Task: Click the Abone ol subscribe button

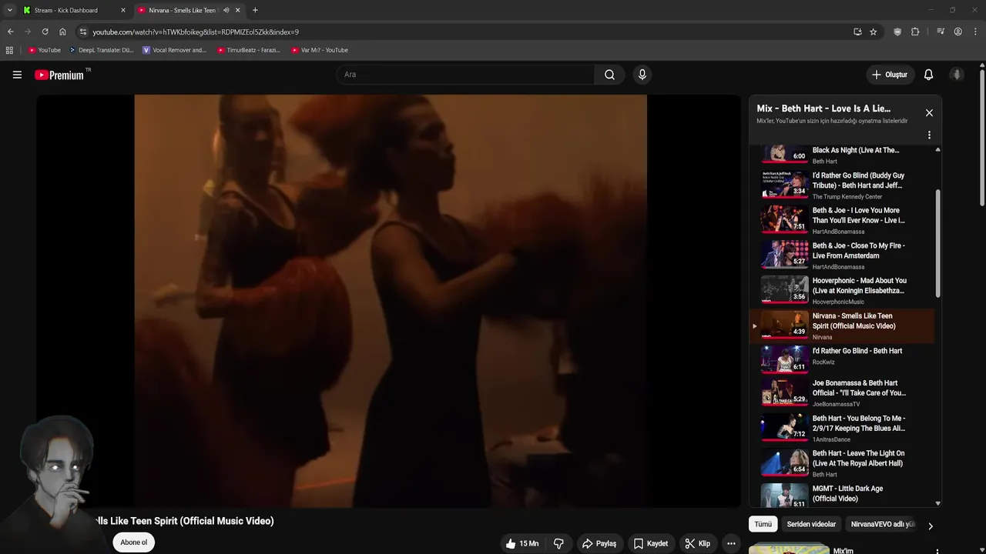Action: 133,542
